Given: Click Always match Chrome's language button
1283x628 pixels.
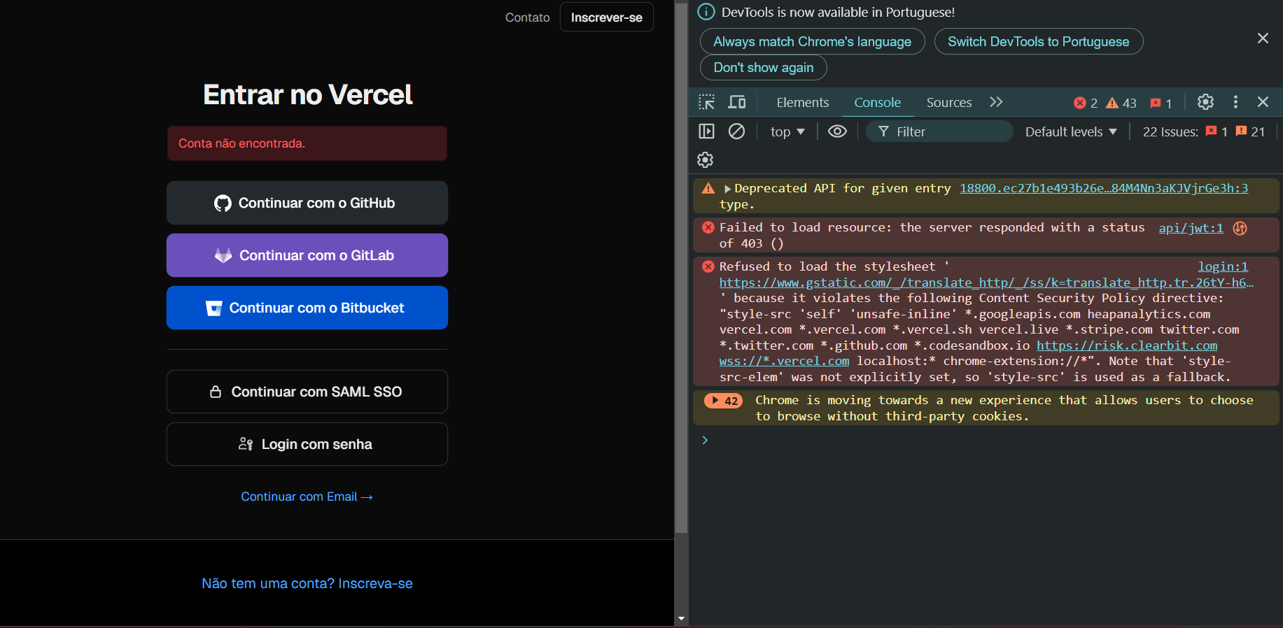Looking at the screenshot, I should [x=812, y=41].
